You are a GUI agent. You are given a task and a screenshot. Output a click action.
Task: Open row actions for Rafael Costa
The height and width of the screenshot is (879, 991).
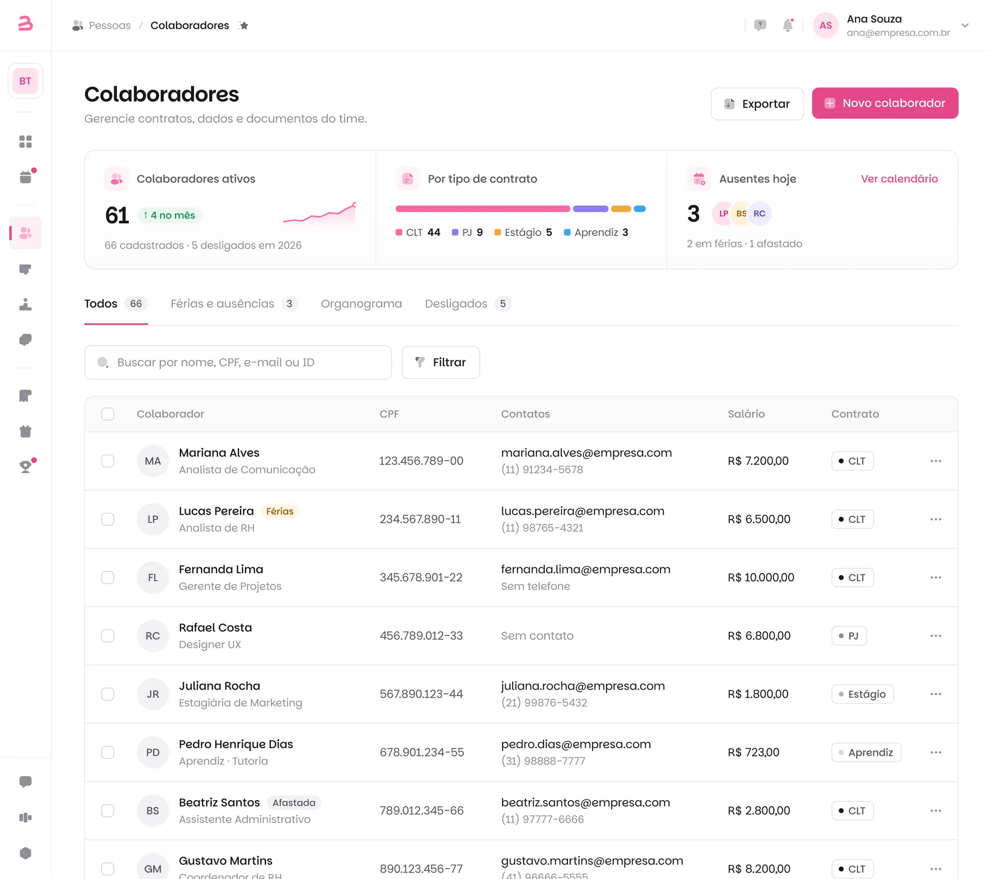(936, 636)
